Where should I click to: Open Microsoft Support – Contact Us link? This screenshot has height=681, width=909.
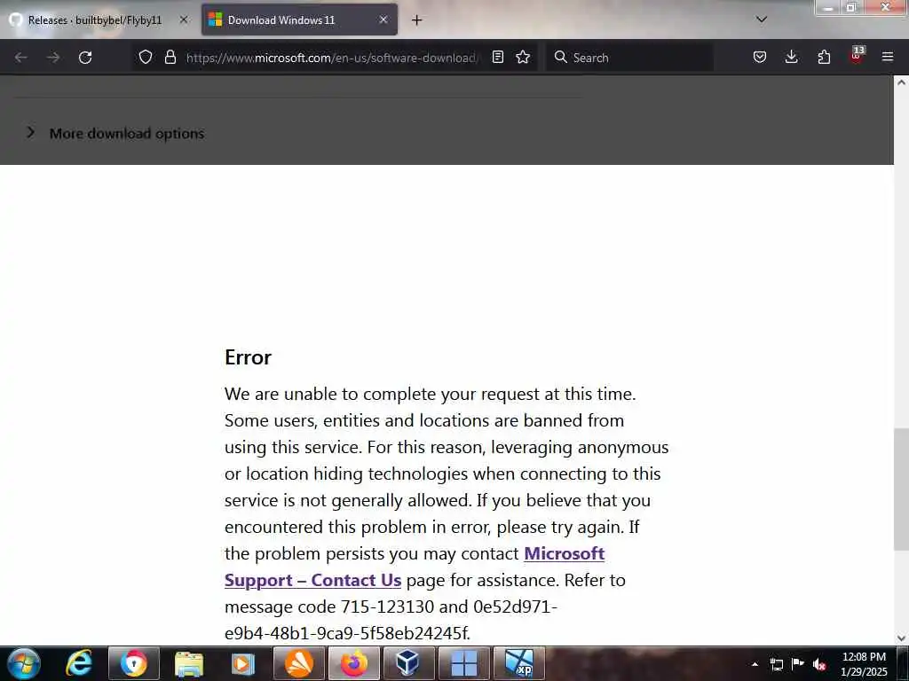tap(415, 567)
